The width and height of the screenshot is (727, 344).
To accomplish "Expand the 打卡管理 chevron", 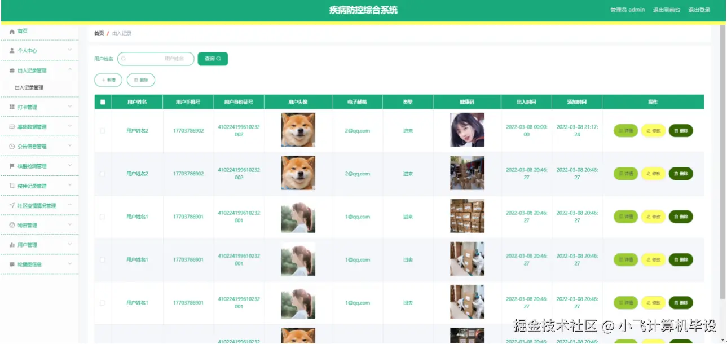I will [70, 107].
